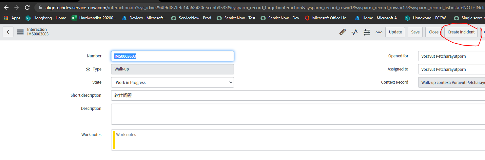Open the form context hamburger menu
Screen dimensions: 485x160
(20, 32)
